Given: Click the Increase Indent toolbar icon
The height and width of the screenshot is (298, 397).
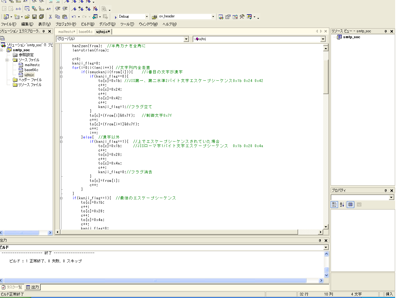Looking at the screenshot, I should 65,9.
